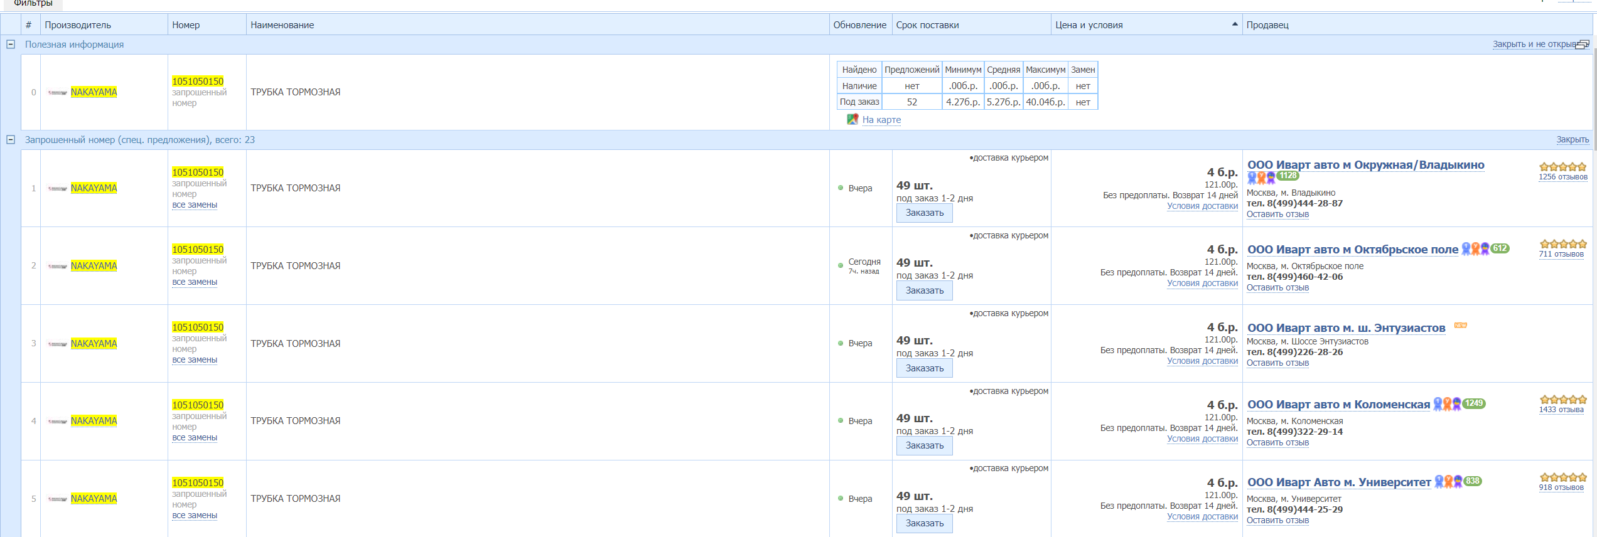Click green badge "1128" of Владыкино seller

(1288, 176)
